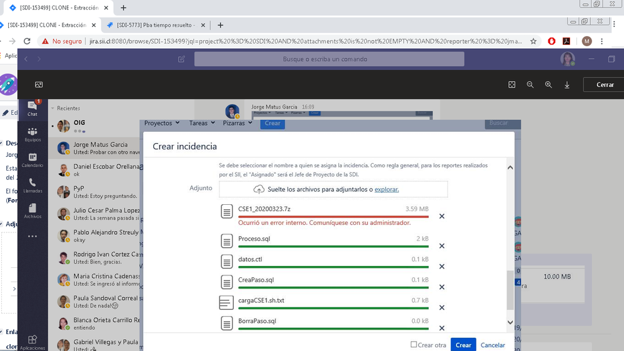Click the blue Crear button in Jira header

273,123
